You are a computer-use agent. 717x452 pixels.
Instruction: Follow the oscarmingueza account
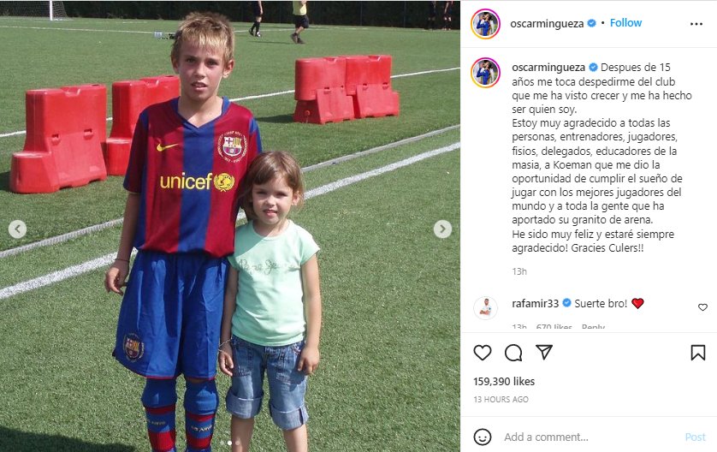click(x=625, y=23)
